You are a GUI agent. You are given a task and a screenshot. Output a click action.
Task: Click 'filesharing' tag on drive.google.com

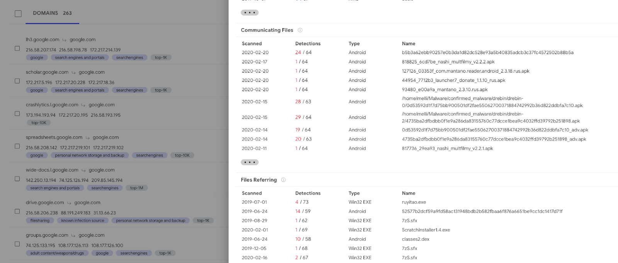click(40, 221)
